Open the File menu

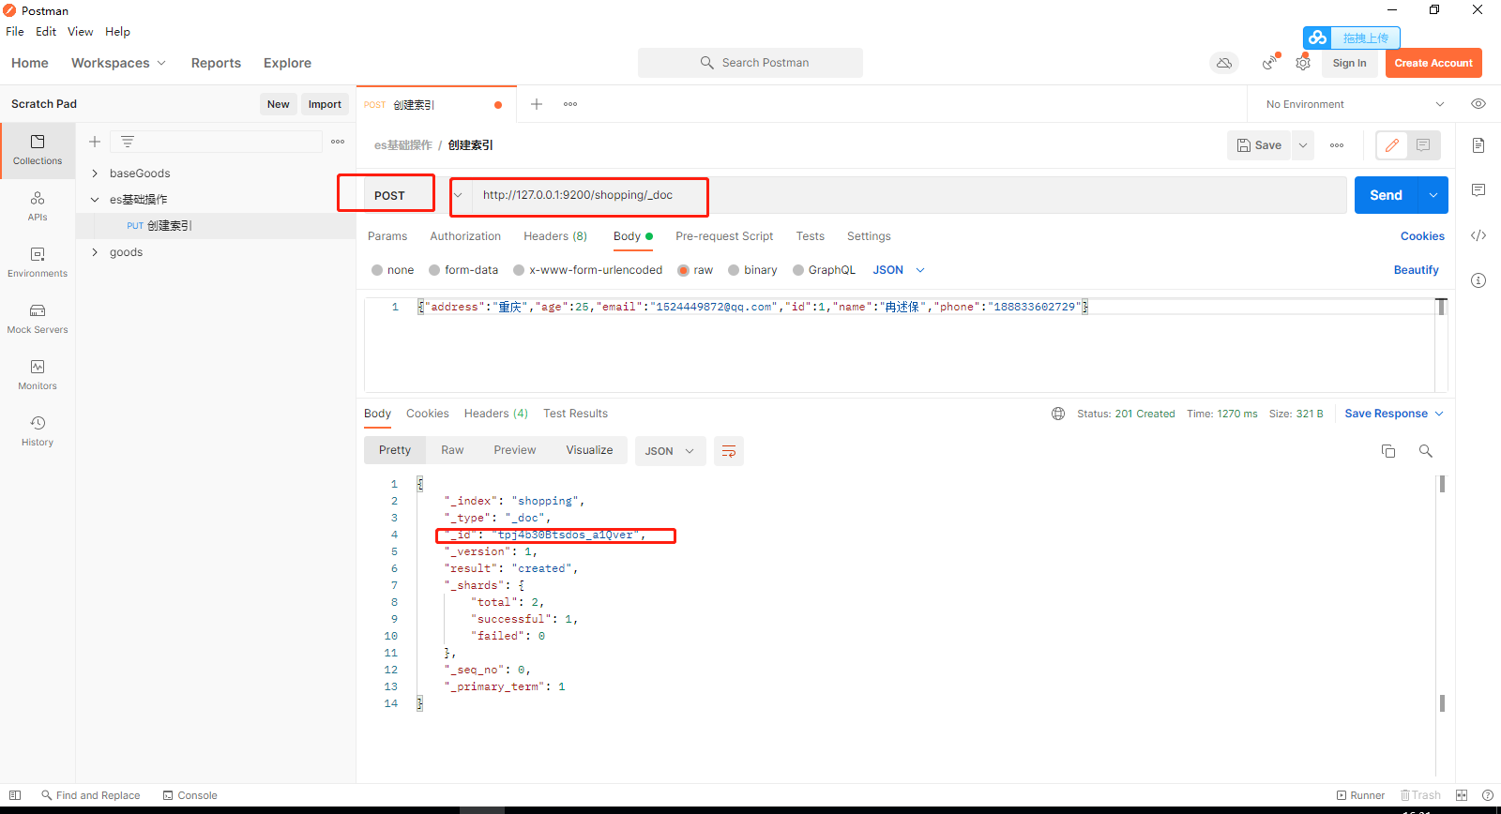point(15,31)
